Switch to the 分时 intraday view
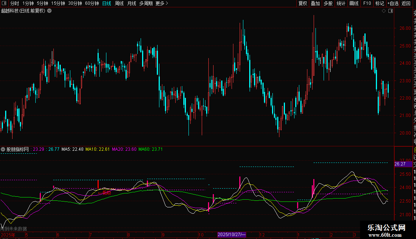The width and height of the screenshot is (416, 239). point(14,3)
